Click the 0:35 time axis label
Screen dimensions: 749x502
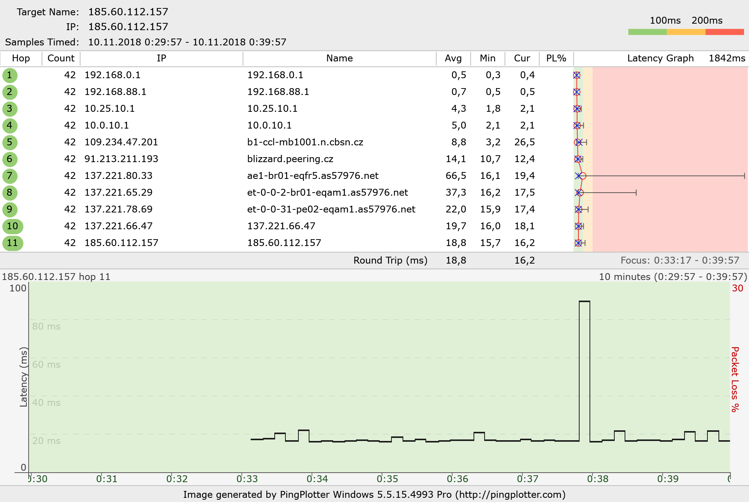tap(387, 479)
